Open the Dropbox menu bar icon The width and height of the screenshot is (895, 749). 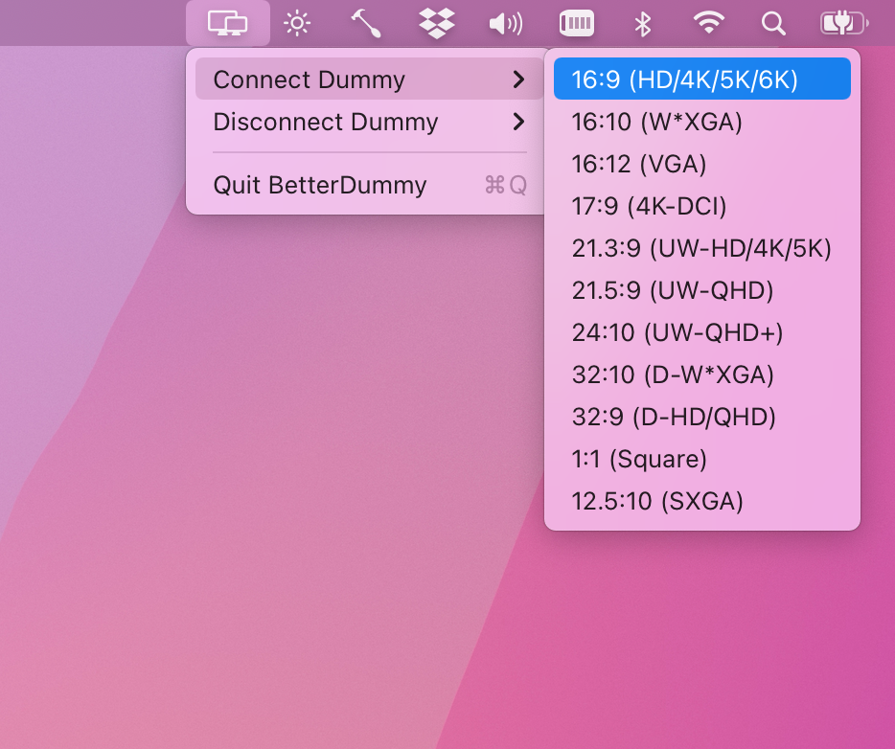437,23
